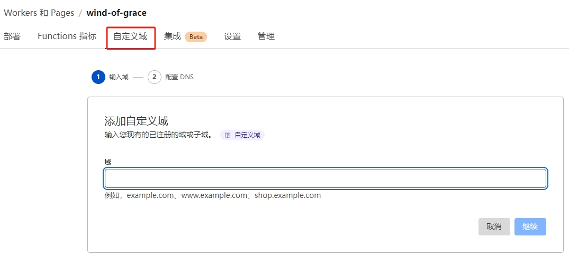The width and height of the screenshot is (569, 256).
Task: Open the 部署 tab
Action: [12, 36]
